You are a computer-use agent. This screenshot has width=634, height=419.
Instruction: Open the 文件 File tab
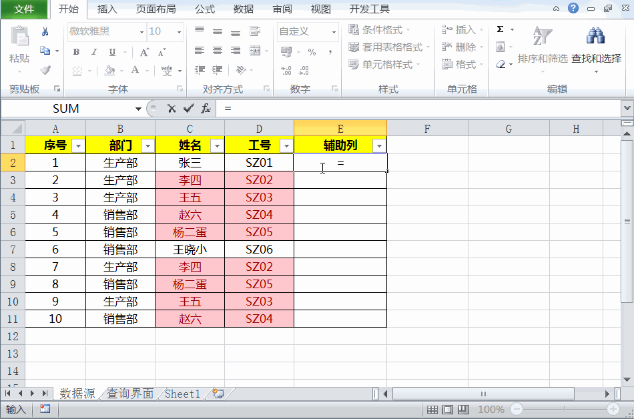click(x=24, y=9)
